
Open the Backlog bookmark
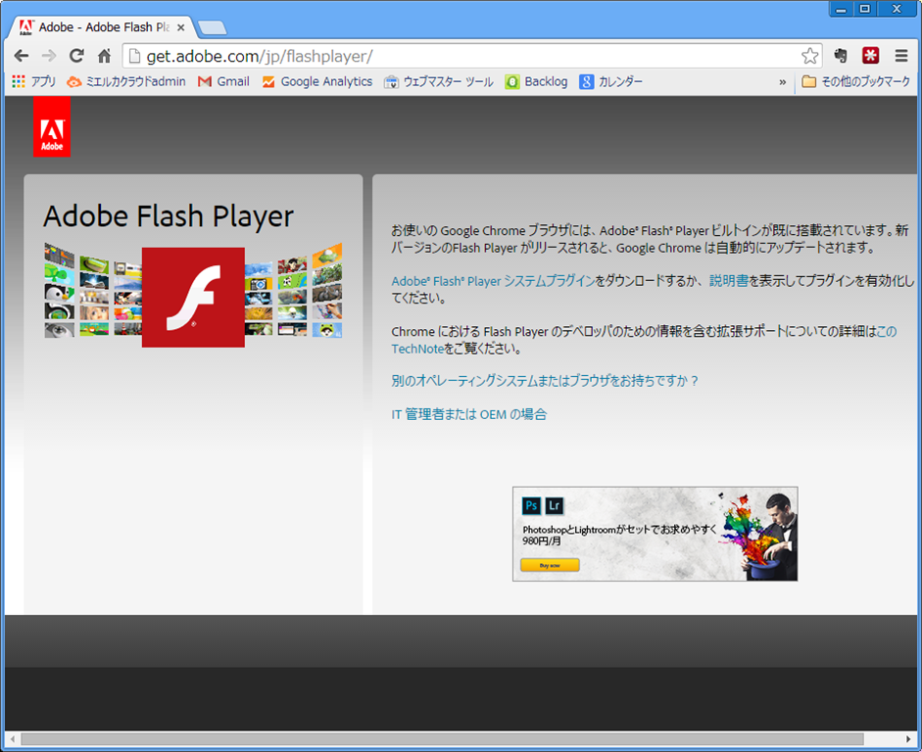pos(537,81)
